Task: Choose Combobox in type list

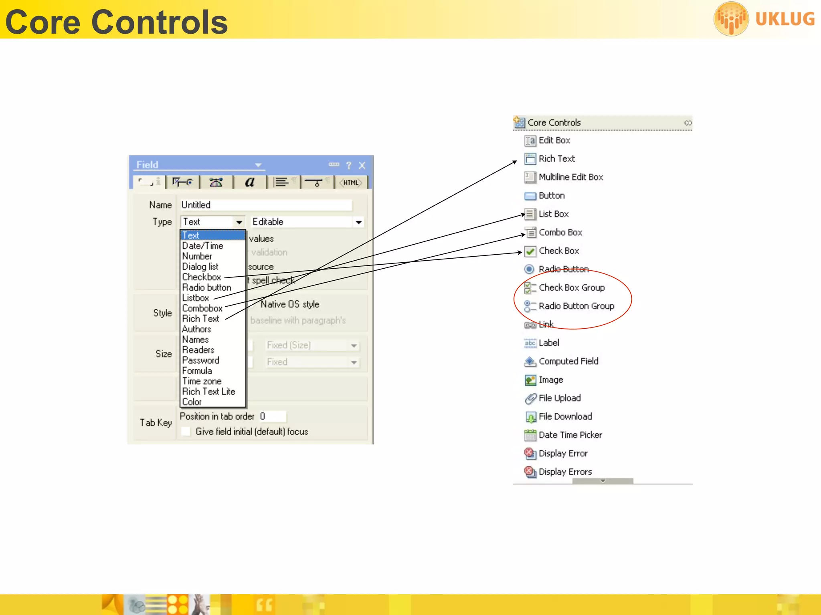Action: click(202, 308)
